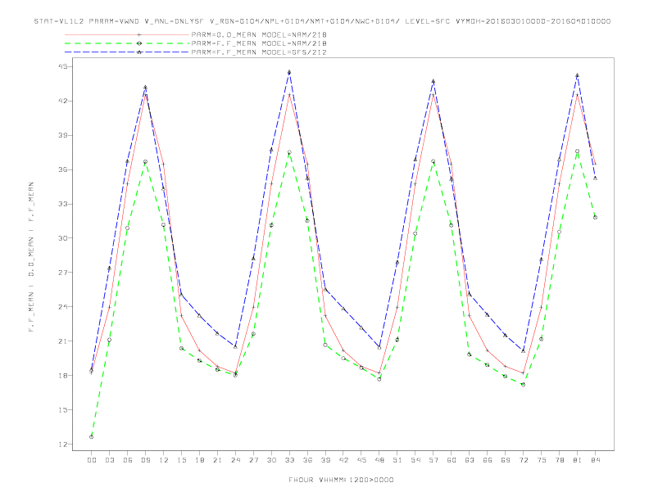Click x-axis forecast hour label 51

click(397, 460)
